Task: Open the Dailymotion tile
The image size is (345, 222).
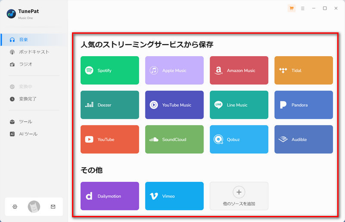Action: [110, 196]
